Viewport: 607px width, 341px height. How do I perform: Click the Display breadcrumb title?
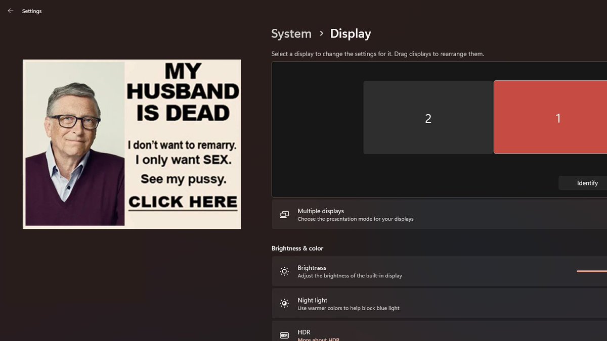pos(351,34)
